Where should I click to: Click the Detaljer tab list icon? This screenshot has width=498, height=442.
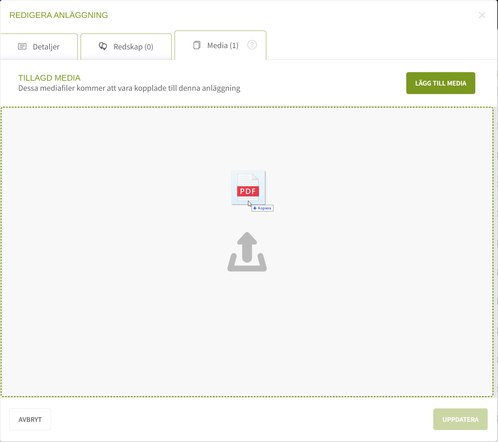22,47
